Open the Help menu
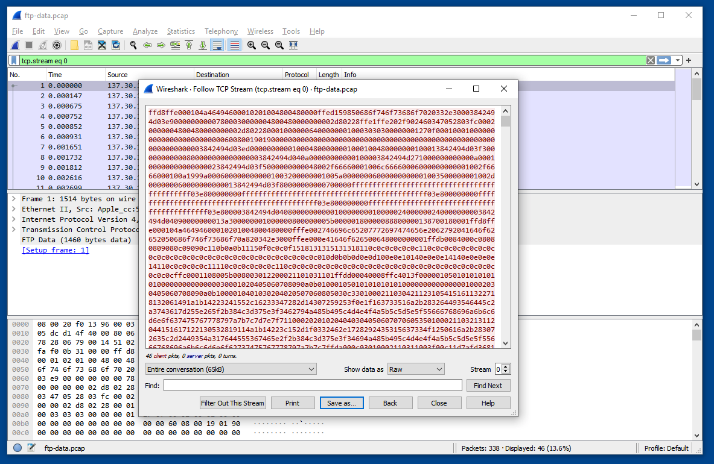This screenshot has width=714, height=464. pos(317,31)
